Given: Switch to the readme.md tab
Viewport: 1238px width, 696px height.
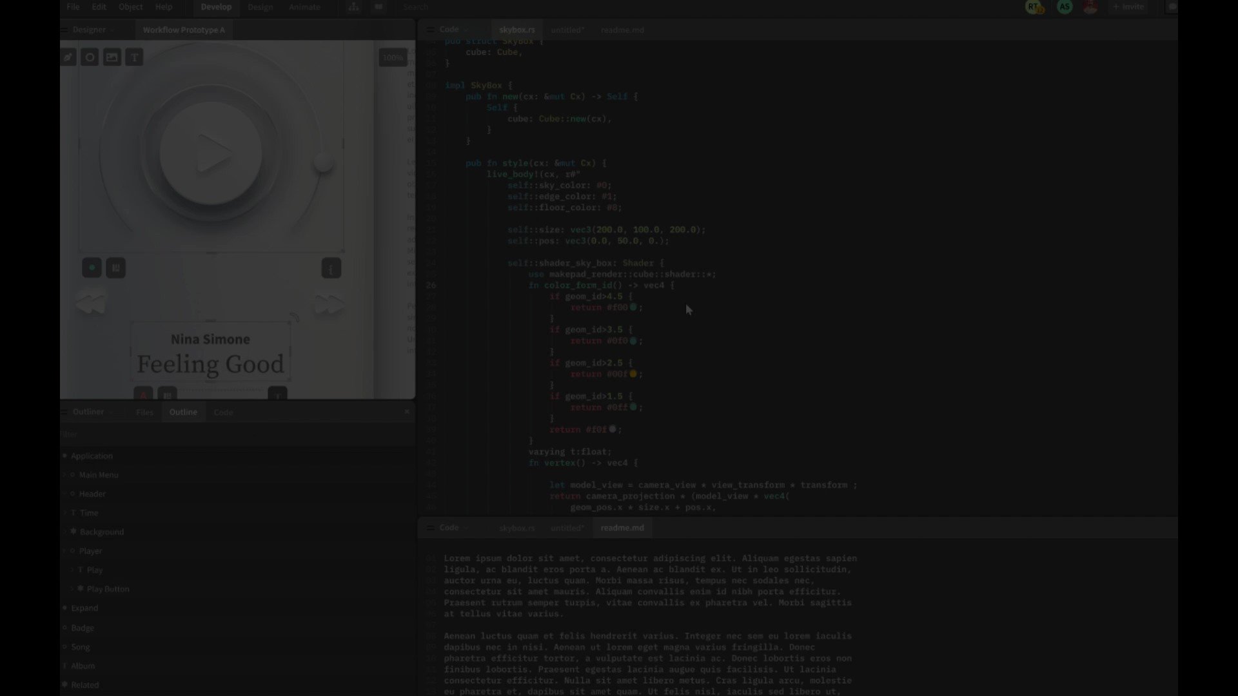Looking at the screenshot, I should pyautogui.click(x=622, y=30).
